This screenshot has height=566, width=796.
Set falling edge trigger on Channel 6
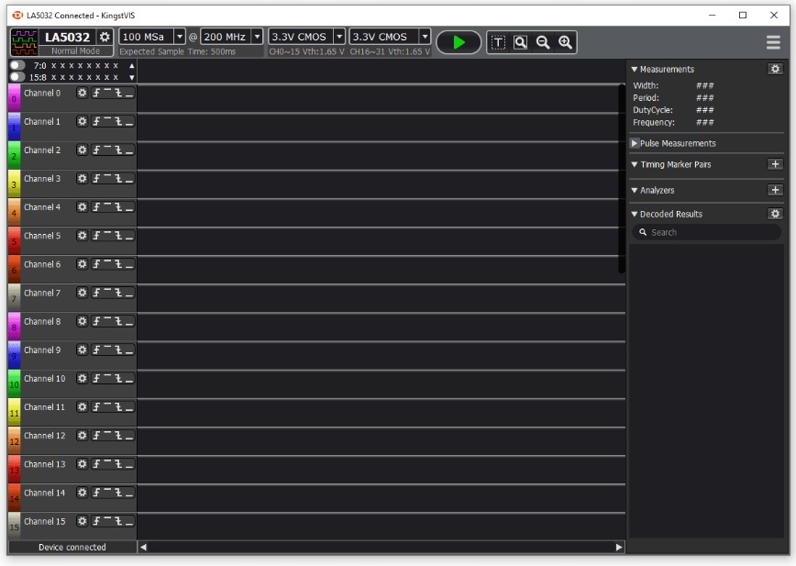118,264
